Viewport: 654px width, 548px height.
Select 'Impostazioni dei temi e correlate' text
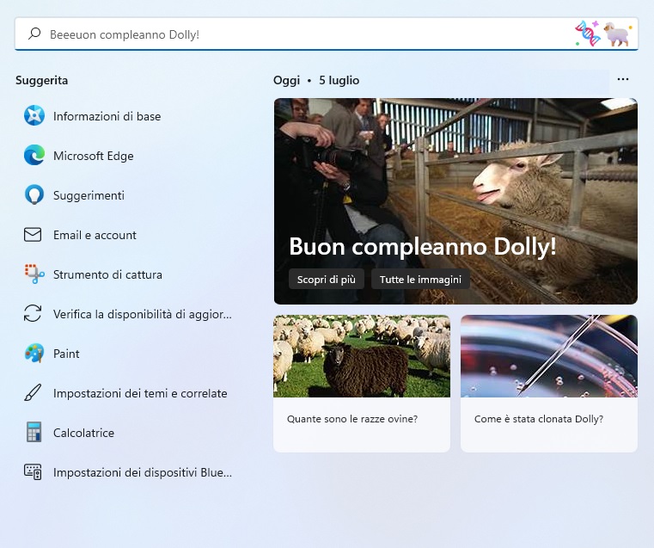(140, 393)
